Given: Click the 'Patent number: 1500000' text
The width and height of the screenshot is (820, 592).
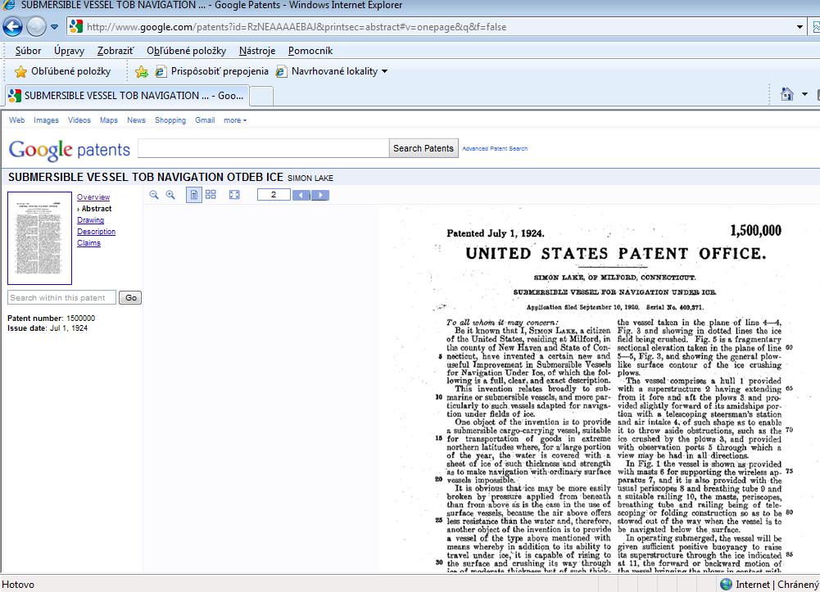Looking at the screenshot, I should pos(52,319).
